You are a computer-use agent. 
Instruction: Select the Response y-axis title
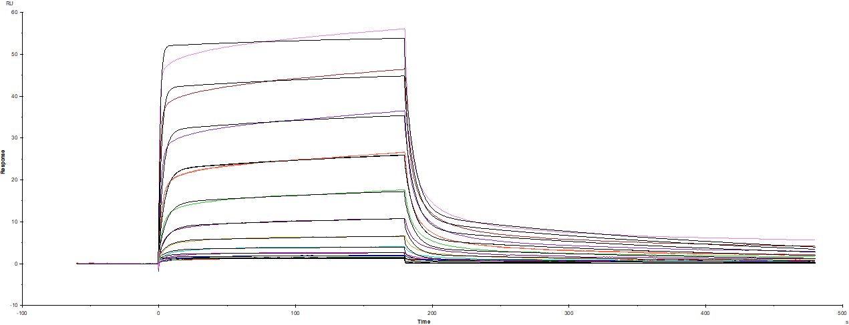[x=3, y=160]
